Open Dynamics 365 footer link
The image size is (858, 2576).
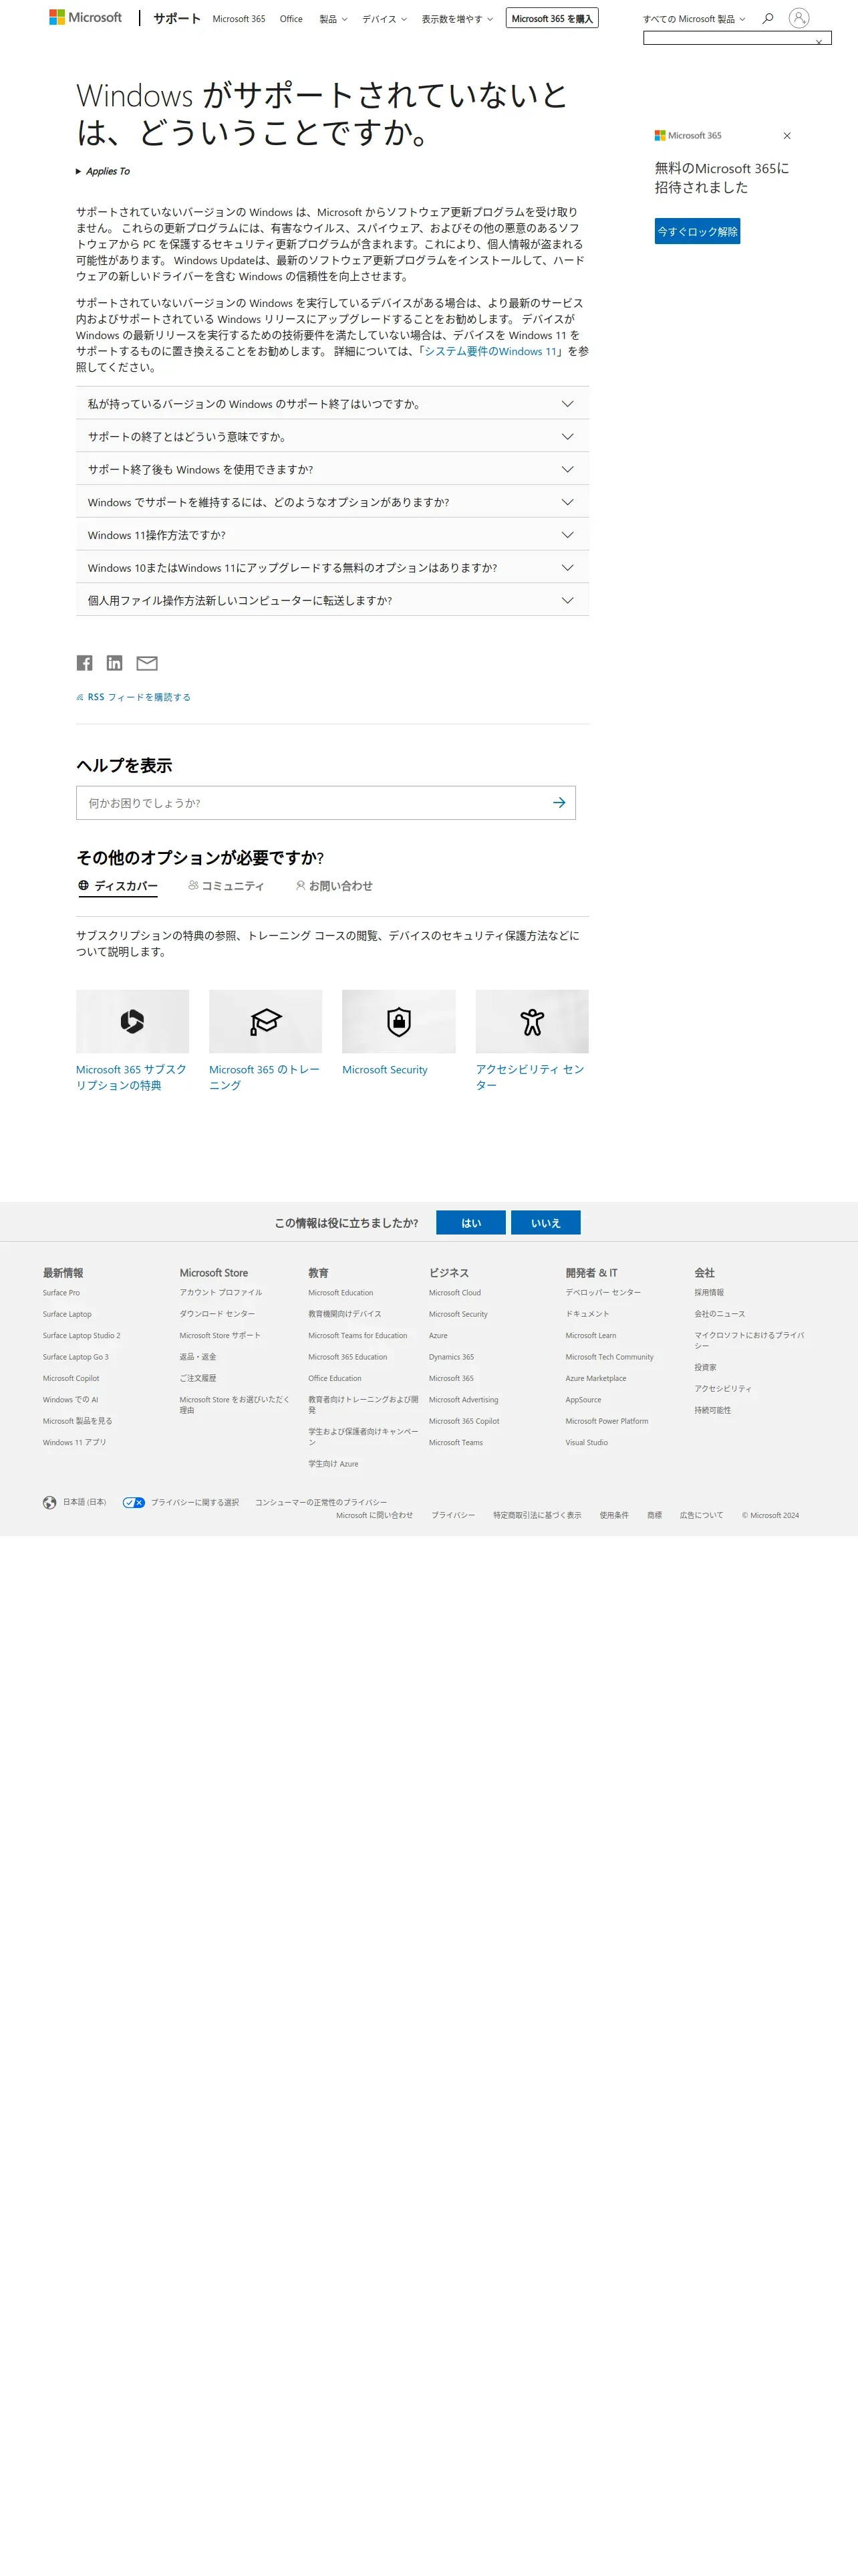click(452, 1357)
